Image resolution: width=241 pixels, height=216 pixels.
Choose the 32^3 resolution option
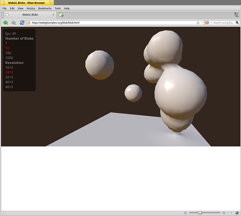pyautogui.click(x=9, y=77)
